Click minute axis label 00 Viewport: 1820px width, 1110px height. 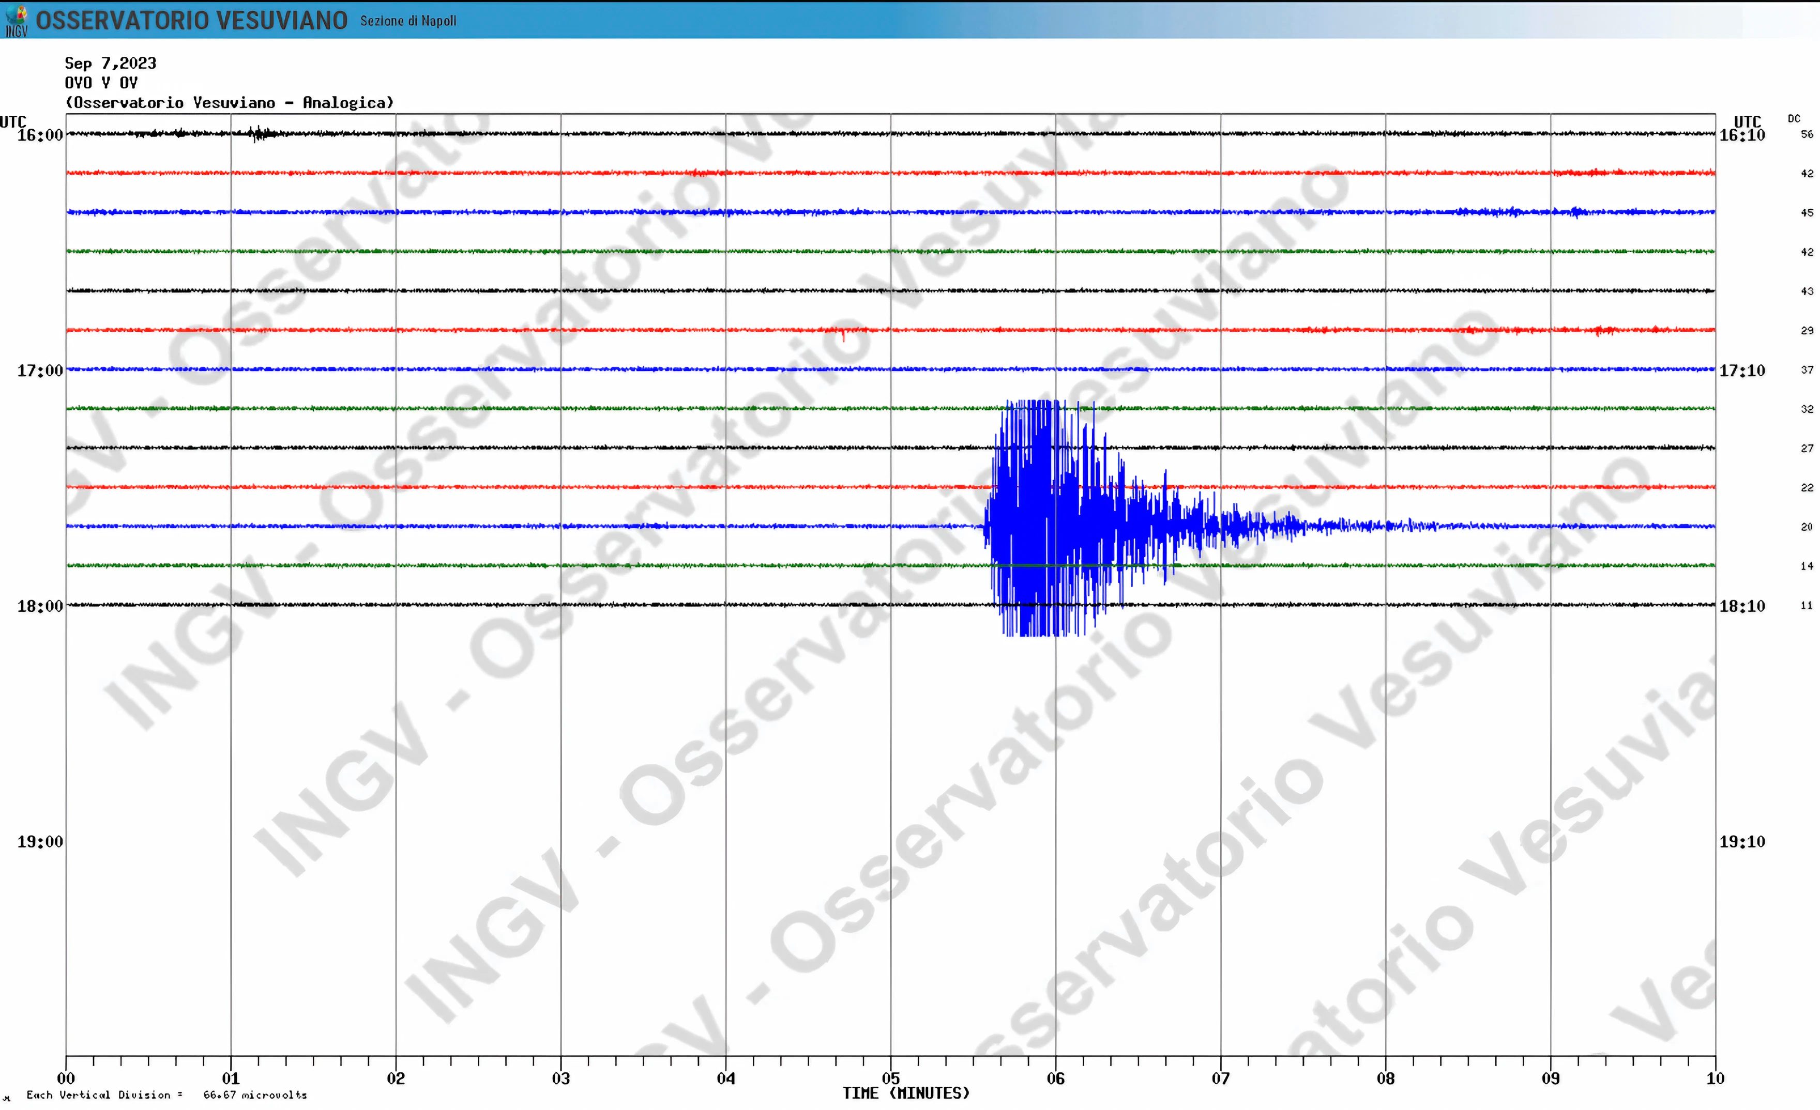coord(66,1078)
